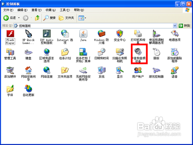This screenshot has width=193, height=145.
Task: Open 添加硬件 icon
Action: [x=10, y=70]
